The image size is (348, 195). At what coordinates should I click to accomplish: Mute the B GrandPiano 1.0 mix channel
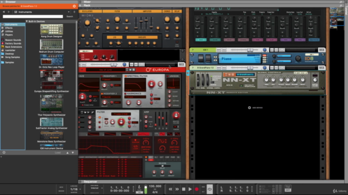(x=219, y=68)
